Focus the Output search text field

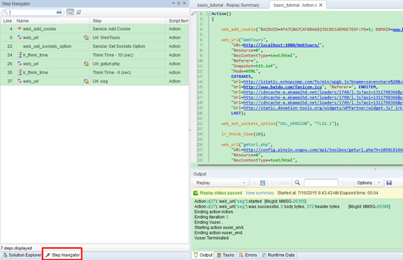click(320, 182)
